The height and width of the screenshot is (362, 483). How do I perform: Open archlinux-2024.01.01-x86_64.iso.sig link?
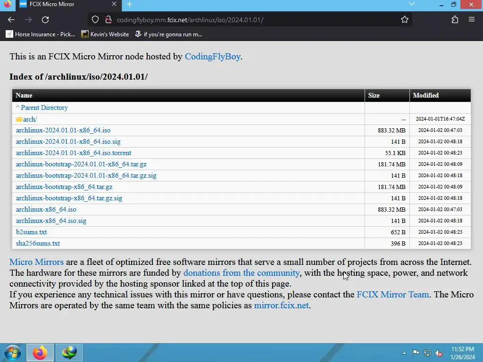[x=68, y=141]
